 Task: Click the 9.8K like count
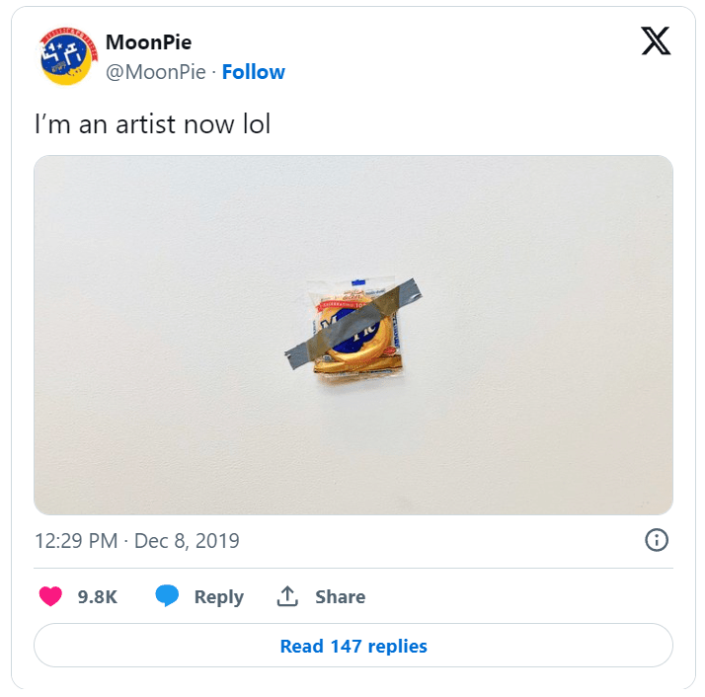(x=98, y=596)
